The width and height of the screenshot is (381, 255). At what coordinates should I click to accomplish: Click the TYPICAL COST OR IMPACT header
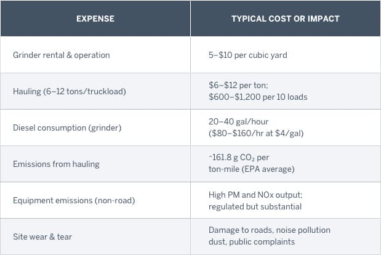(285, 18)
